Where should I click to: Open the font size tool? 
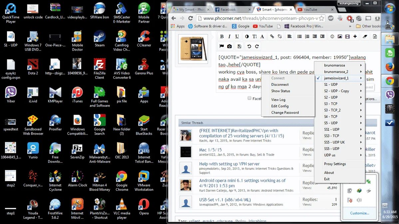[x=254, y=37]
